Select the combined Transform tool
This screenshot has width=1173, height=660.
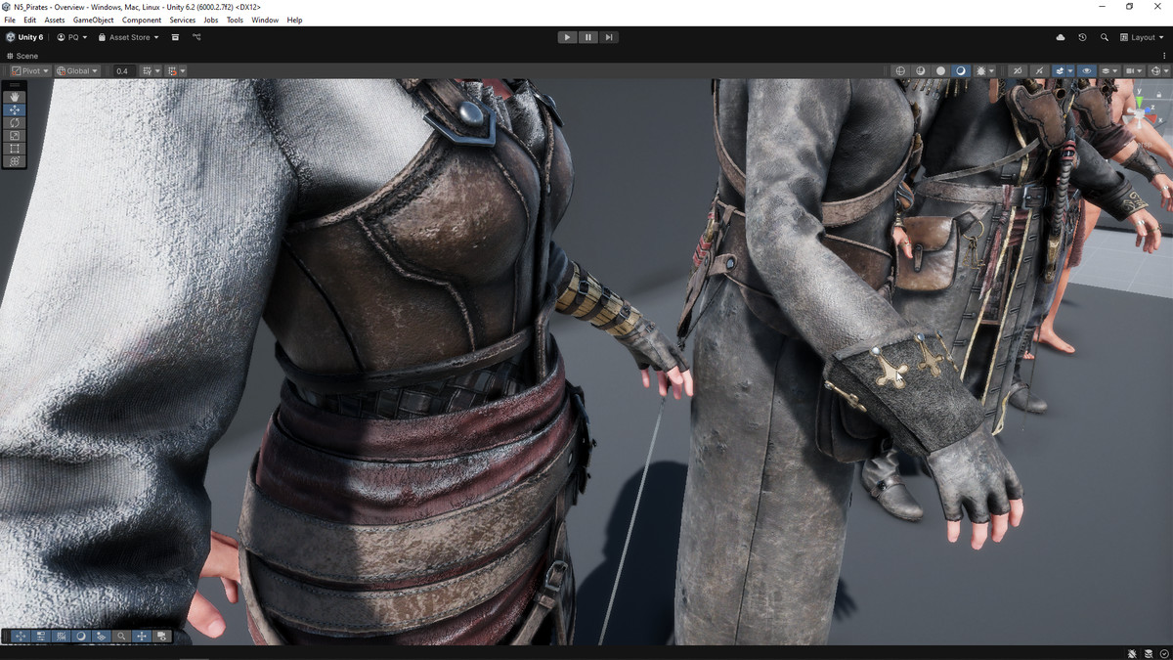point(15,161)
